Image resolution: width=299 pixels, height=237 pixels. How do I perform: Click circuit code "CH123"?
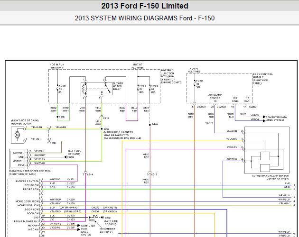pos(71,219)
